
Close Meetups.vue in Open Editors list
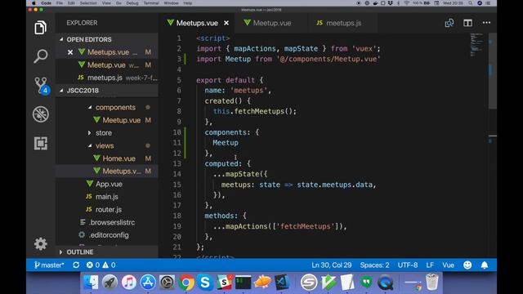[70, 52]
